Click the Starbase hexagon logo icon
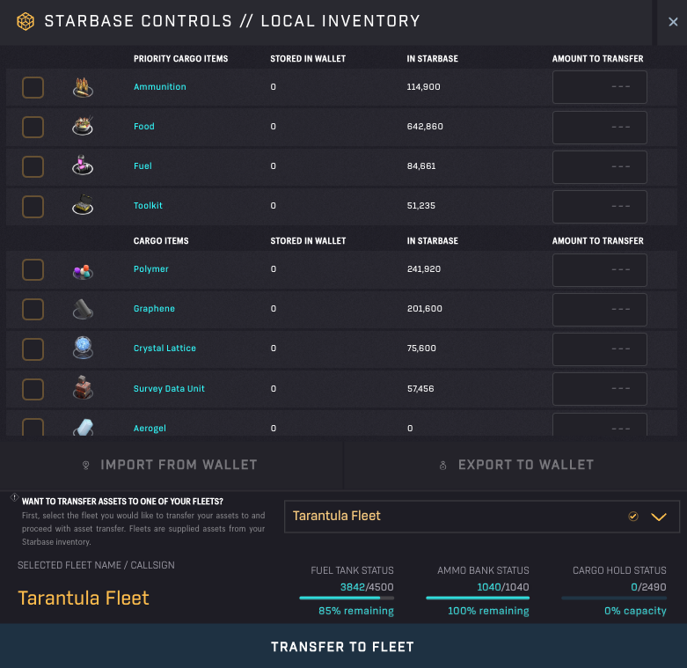The image size is (687, 668). (x=26, y=21)
